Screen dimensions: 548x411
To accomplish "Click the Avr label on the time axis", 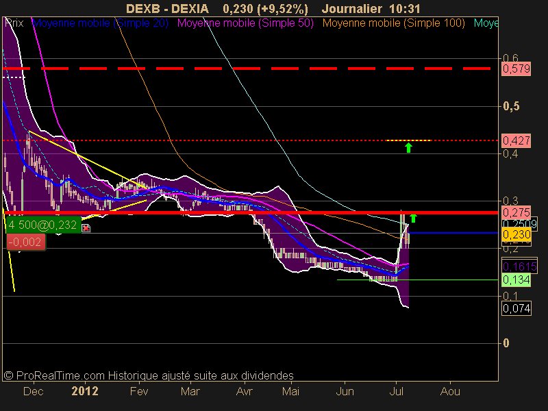I will click(x=244, y=391).
